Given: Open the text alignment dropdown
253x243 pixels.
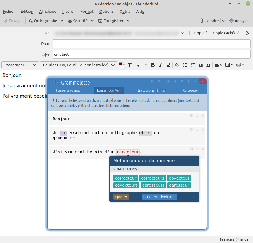Looking at the screenshot, I should pos(219,65).
